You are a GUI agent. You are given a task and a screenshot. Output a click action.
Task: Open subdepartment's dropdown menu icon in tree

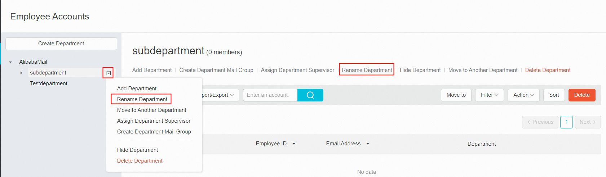[x=109, y=73]
